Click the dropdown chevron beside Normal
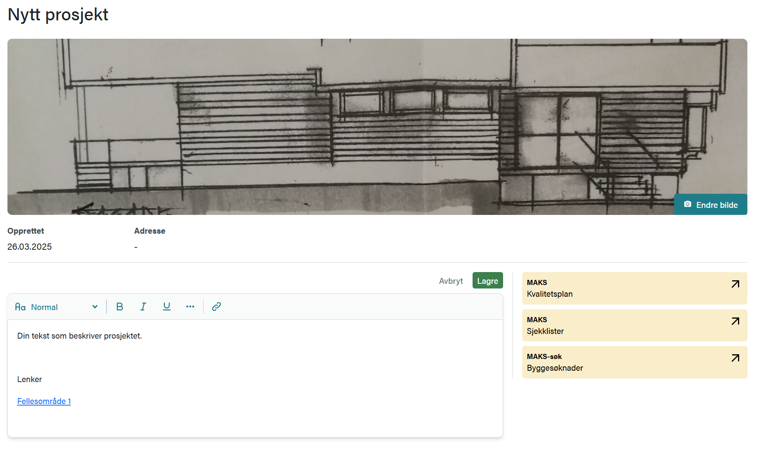Image resolution: width=765 pixels, height=458 pixels. pyautogui.click(x=95, y=307)
